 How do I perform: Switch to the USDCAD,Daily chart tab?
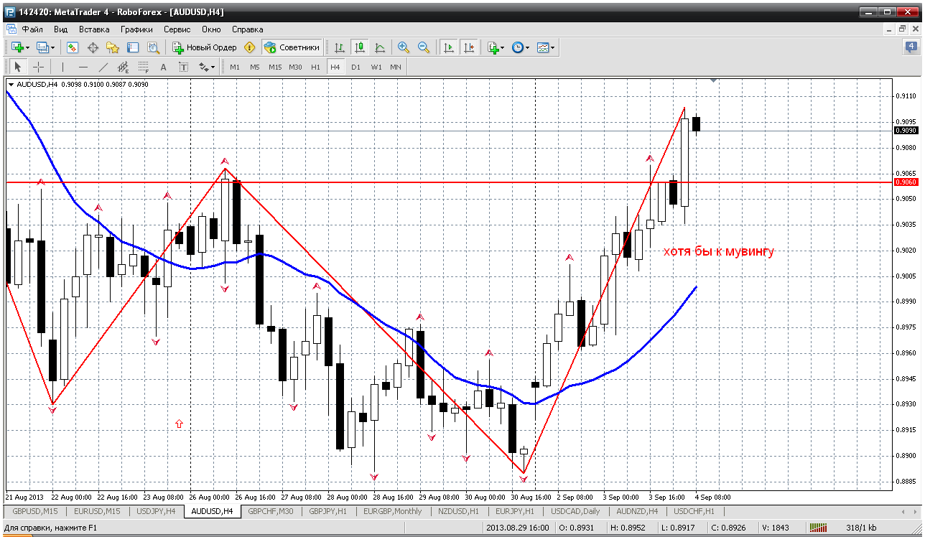pos(575,511)
